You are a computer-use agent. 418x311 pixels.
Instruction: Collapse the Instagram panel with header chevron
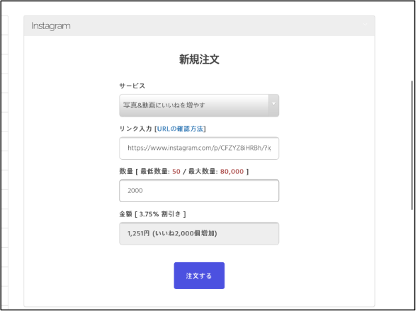365,25
